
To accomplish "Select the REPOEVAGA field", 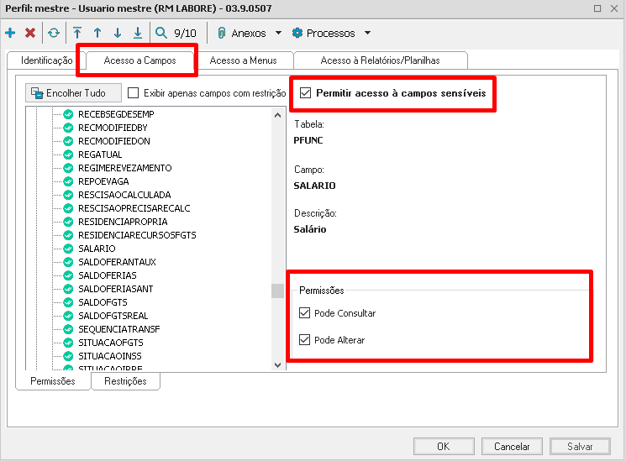I will coord(103,181).
